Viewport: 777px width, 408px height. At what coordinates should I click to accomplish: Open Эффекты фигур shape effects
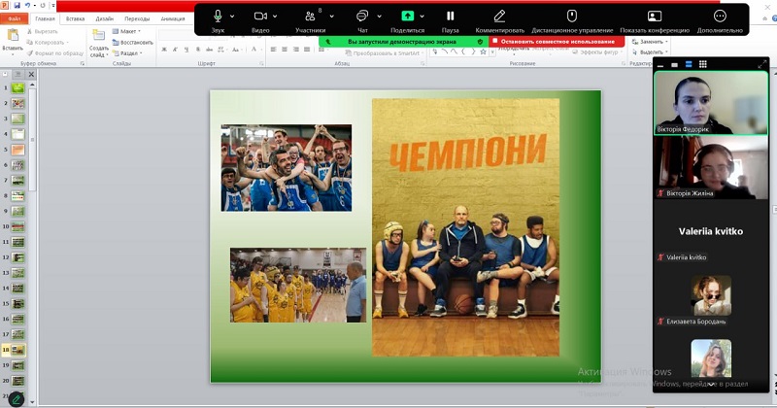[x=596, y=52]
